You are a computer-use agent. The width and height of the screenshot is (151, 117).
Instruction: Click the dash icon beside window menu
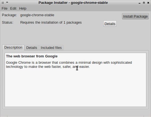[x=7, y=2]
